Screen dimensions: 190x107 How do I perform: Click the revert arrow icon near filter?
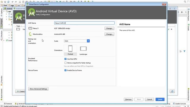180,51
